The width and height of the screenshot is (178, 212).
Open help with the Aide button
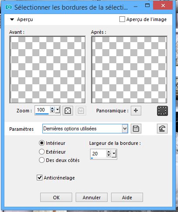coord(127,198)
